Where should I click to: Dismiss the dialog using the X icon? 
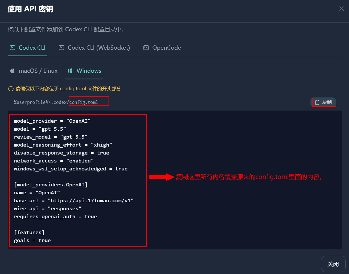pos(342,9)
